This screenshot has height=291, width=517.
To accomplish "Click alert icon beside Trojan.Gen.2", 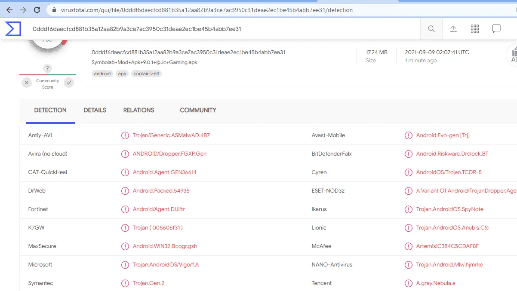I will [125, 283].
